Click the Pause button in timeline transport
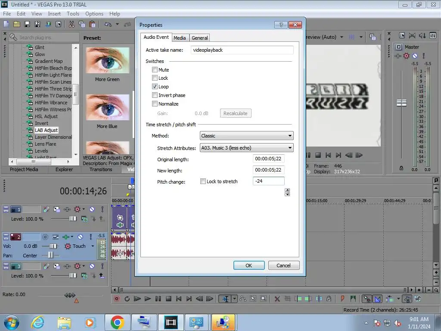 coord(158,299)
